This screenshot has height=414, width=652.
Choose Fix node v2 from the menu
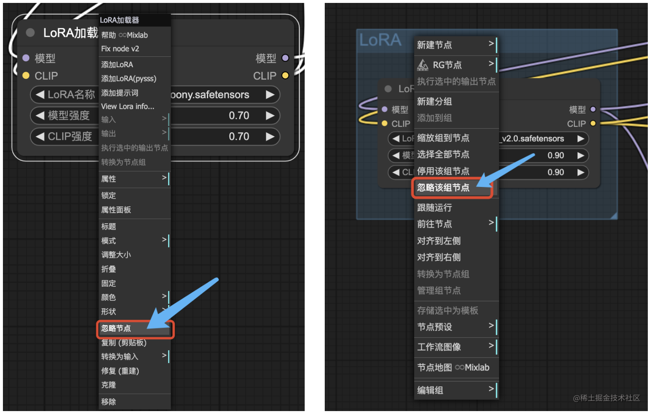click(x=135, y=49)
